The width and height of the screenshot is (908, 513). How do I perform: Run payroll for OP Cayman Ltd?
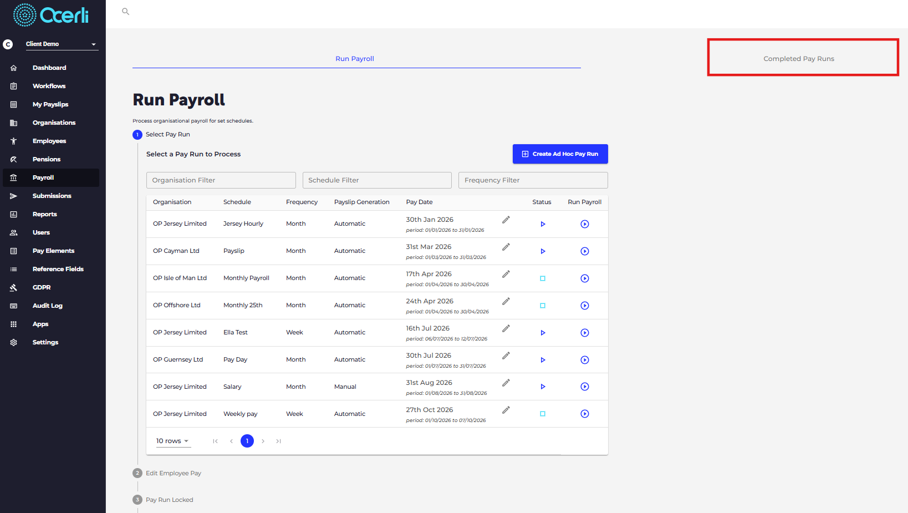[x=585, y=251]
